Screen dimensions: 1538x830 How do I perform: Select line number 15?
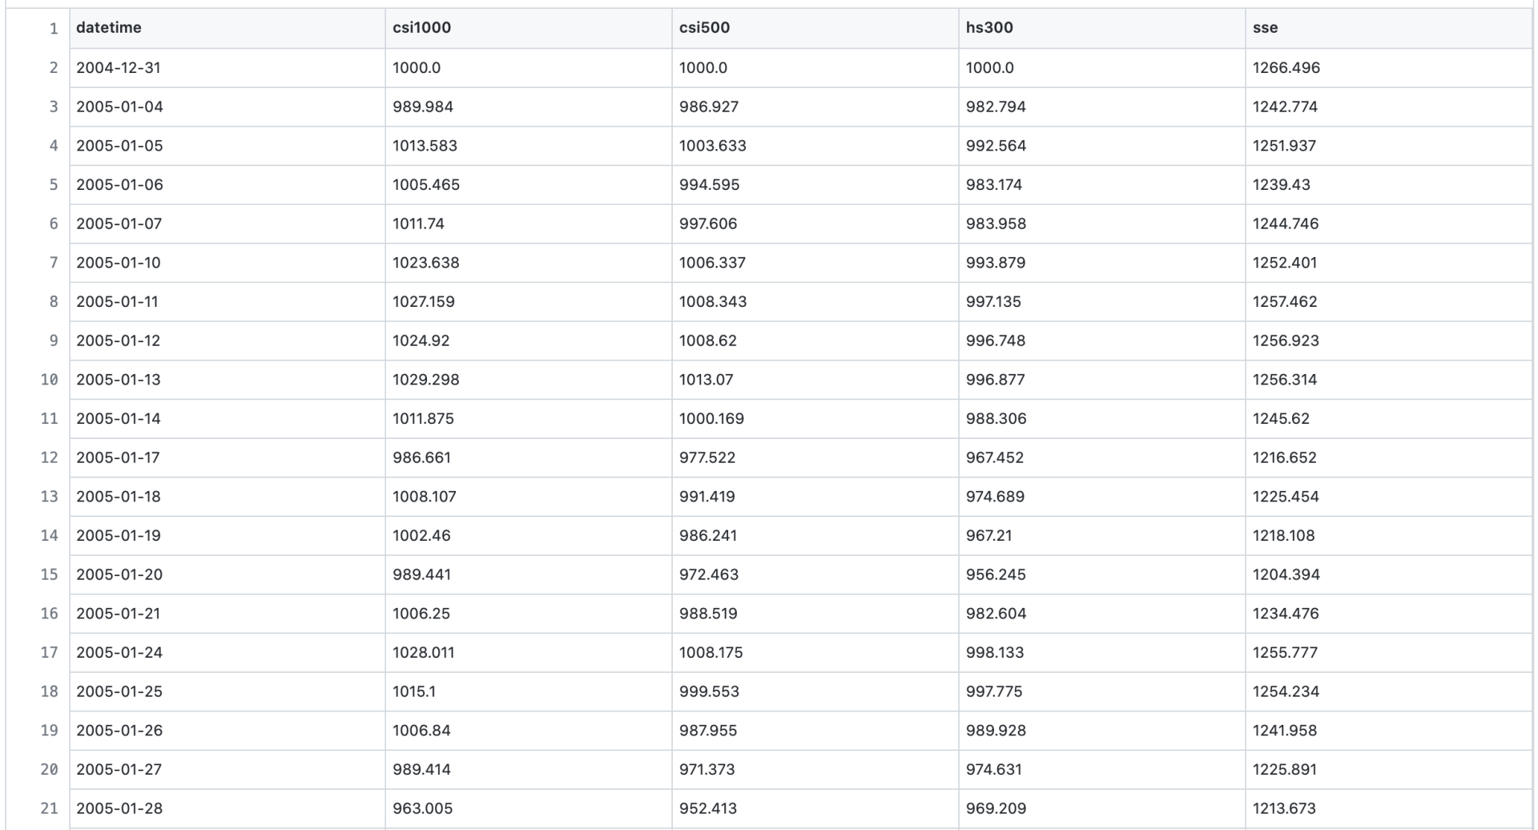50,574
